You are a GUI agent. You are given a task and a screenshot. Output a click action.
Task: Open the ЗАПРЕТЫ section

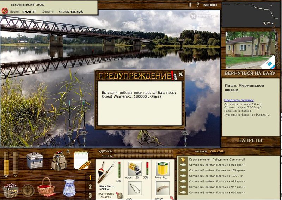250,140
